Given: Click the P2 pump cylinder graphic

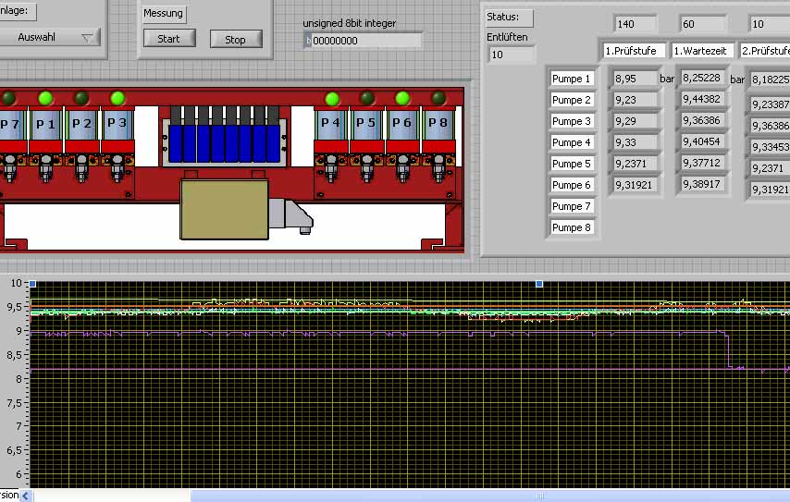Looking at the screenshot, I should 81,124.
